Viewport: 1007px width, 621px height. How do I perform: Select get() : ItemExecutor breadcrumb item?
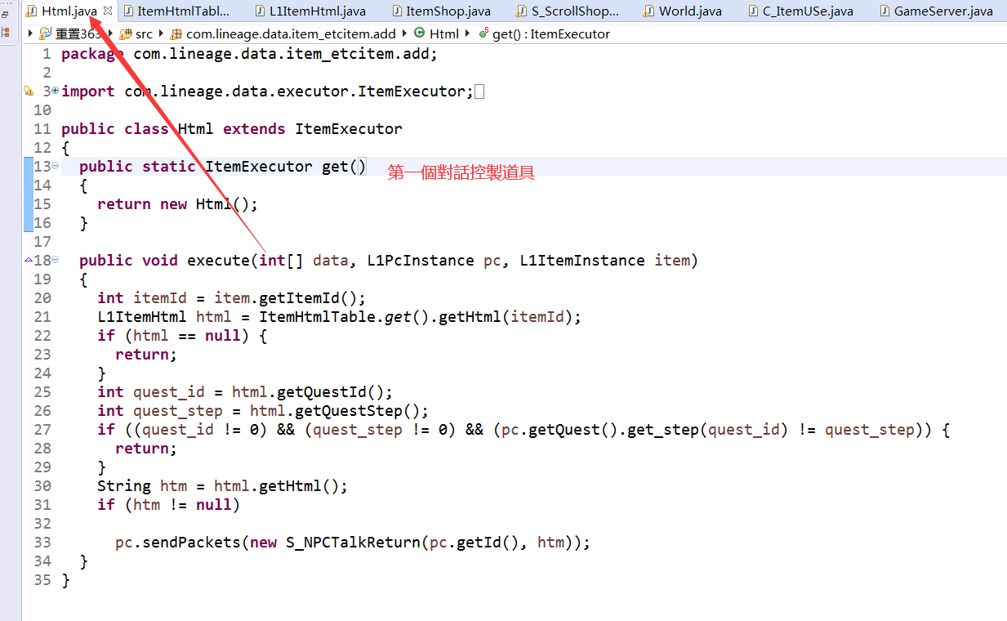[x=551, y=34]
